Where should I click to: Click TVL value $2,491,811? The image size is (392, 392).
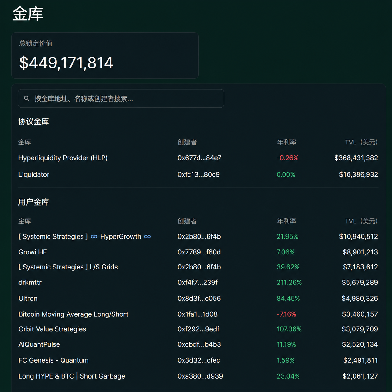point(360,360)
